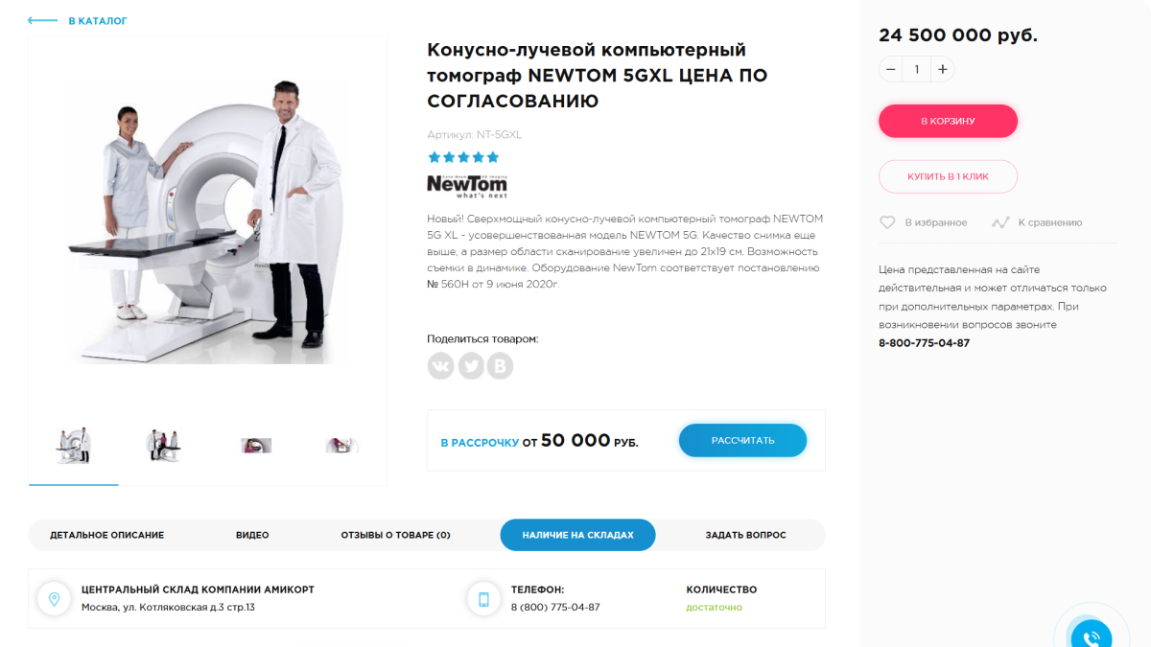Increase quantity with plus button
Viewport: 1151px width, 647px height.
click(943, 69)
